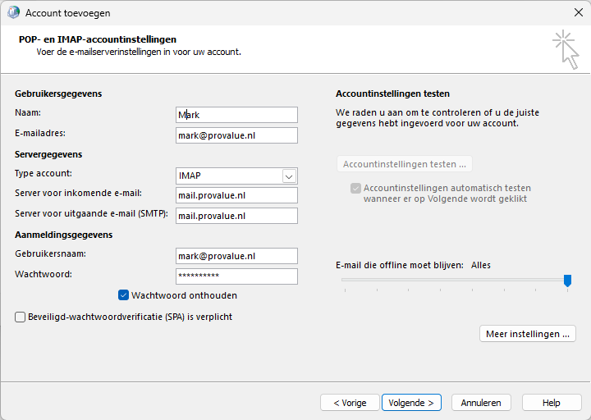Screen dimensions: 591x420
Task: Open Meer instellingen dialog
Action: (x=528, y=334)
